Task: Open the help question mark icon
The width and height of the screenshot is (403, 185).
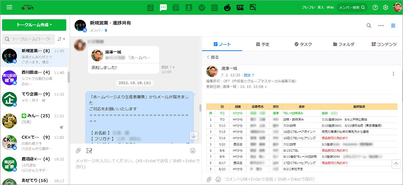Action: [x=375, y=7]
